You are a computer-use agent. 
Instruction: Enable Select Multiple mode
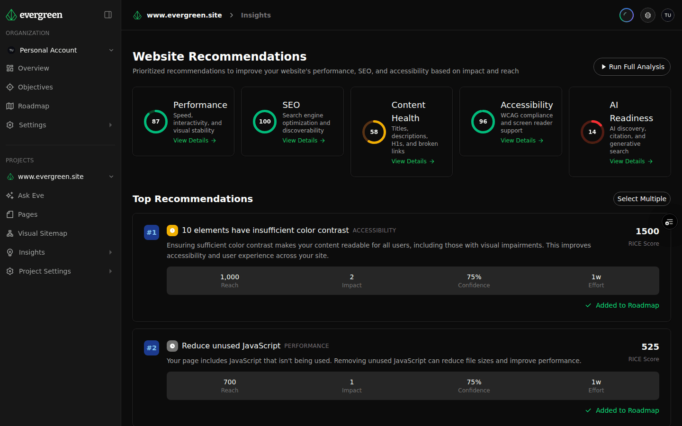642,199
